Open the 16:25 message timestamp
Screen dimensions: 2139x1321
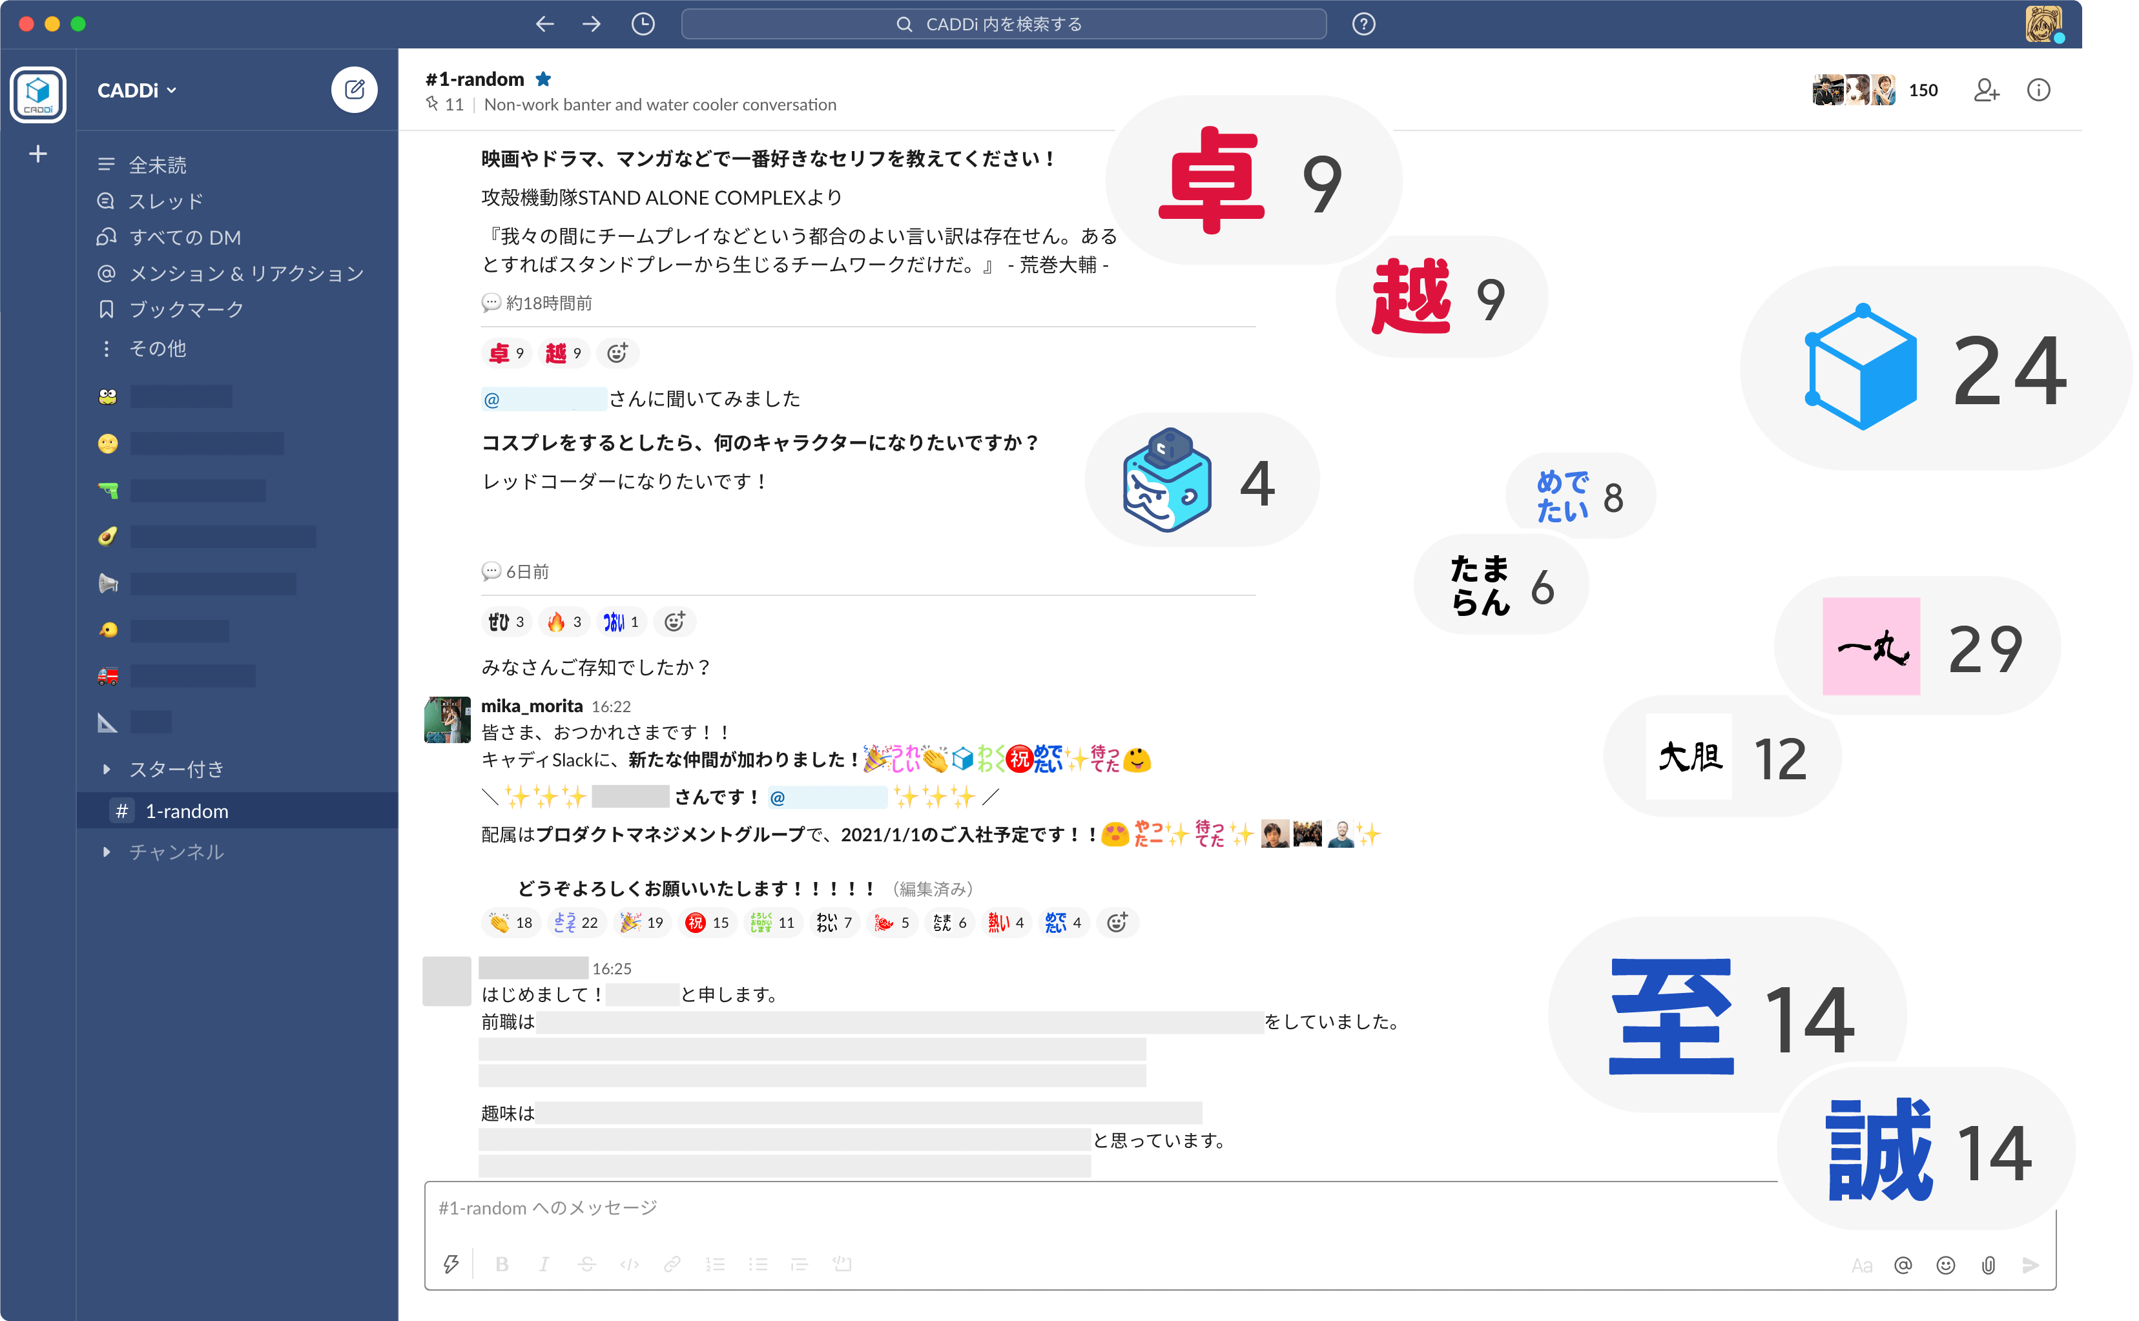pos(612,969)
